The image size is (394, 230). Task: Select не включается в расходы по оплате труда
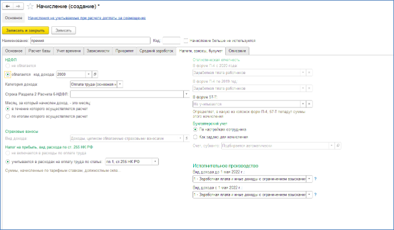tap(8, 153)
